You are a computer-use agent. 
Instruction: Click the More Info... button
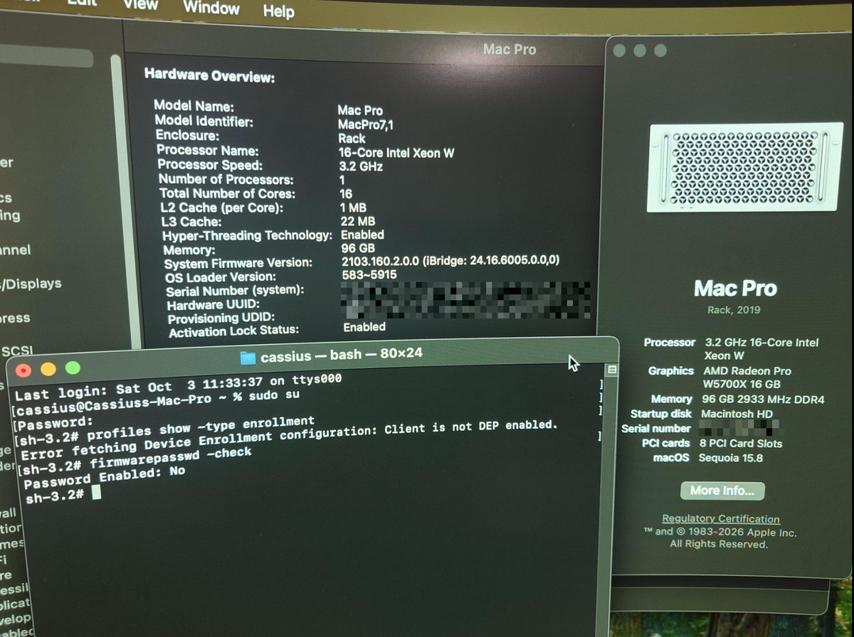click(x=722, y=491)
